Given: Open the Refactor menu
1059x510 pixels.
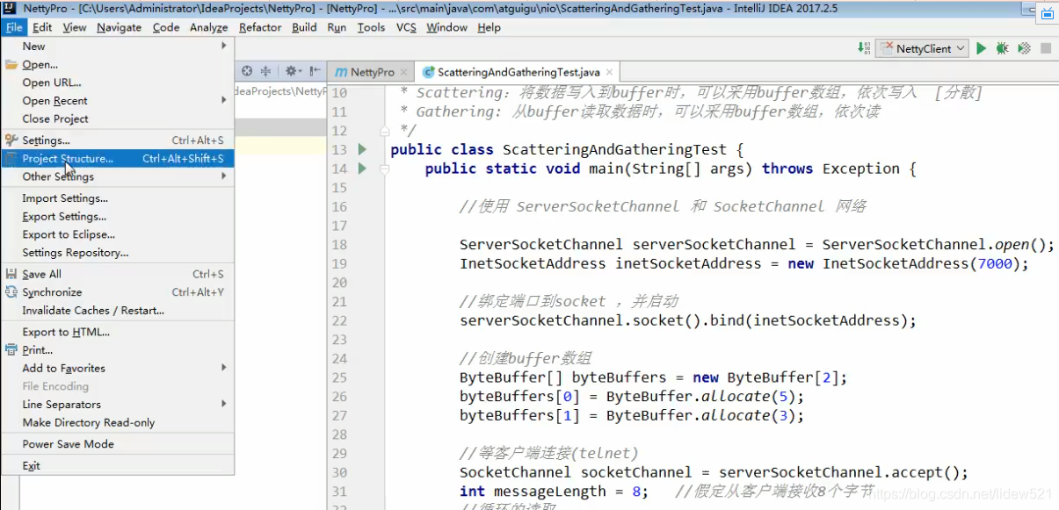Looking at the screenshot, I should pos(260,27).
